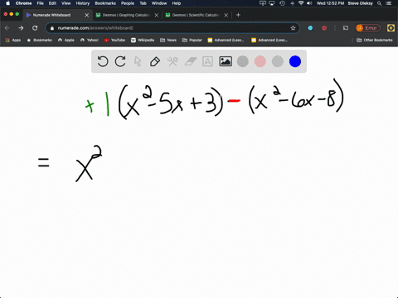The width and height of the screenshot is (398, 298).
Task: Reload the page
Action: pyautogui.click(x=35, y=28)
